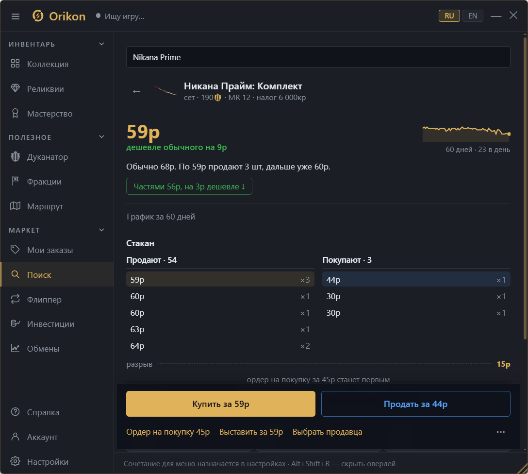Viewport: 528px width, 474px height.
Task: Collapse the МАРКЕТ section
Action: coord(102,230)
